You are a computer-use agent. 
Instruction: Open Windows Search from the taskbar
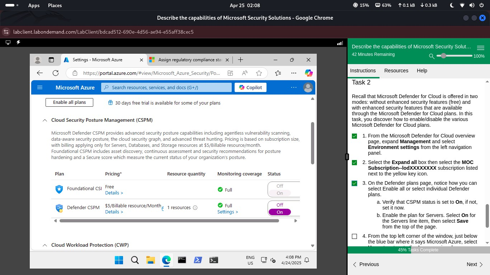point(135,260)
